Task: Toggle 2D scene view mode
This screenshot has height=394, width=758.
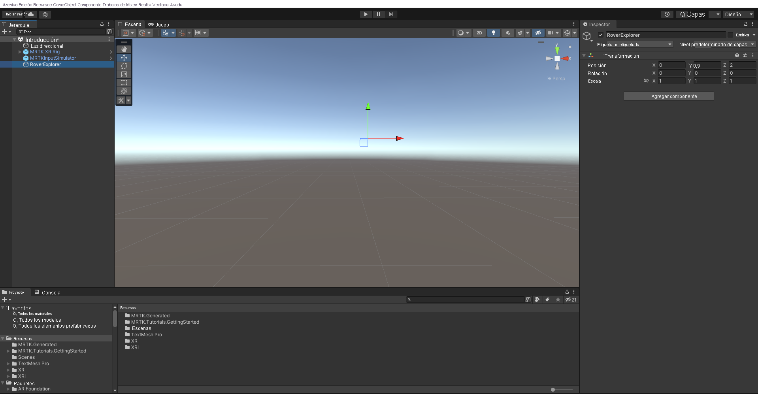Action: point(479,33)
